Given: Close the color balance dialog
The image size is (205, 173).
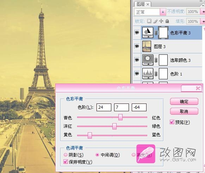Looking at the screenshot, I should (198, 88).
